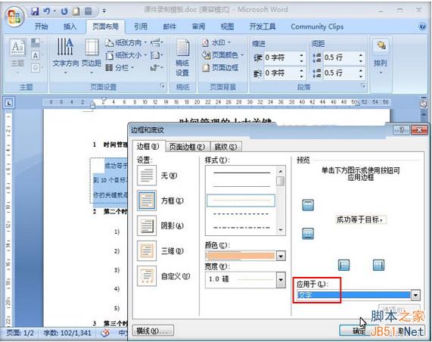Open text direction (文字方向) menu
This screenshot has height=342, width=432.
(x=65, y=56)
